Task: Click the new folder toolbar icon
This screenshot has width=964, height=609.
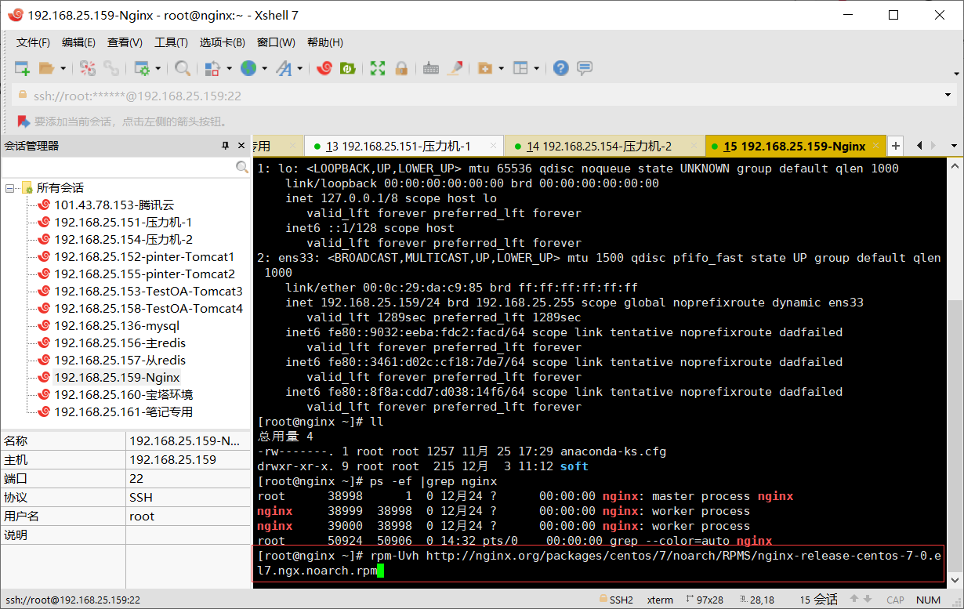Action: pyautogui.click(x=484, y=68)
